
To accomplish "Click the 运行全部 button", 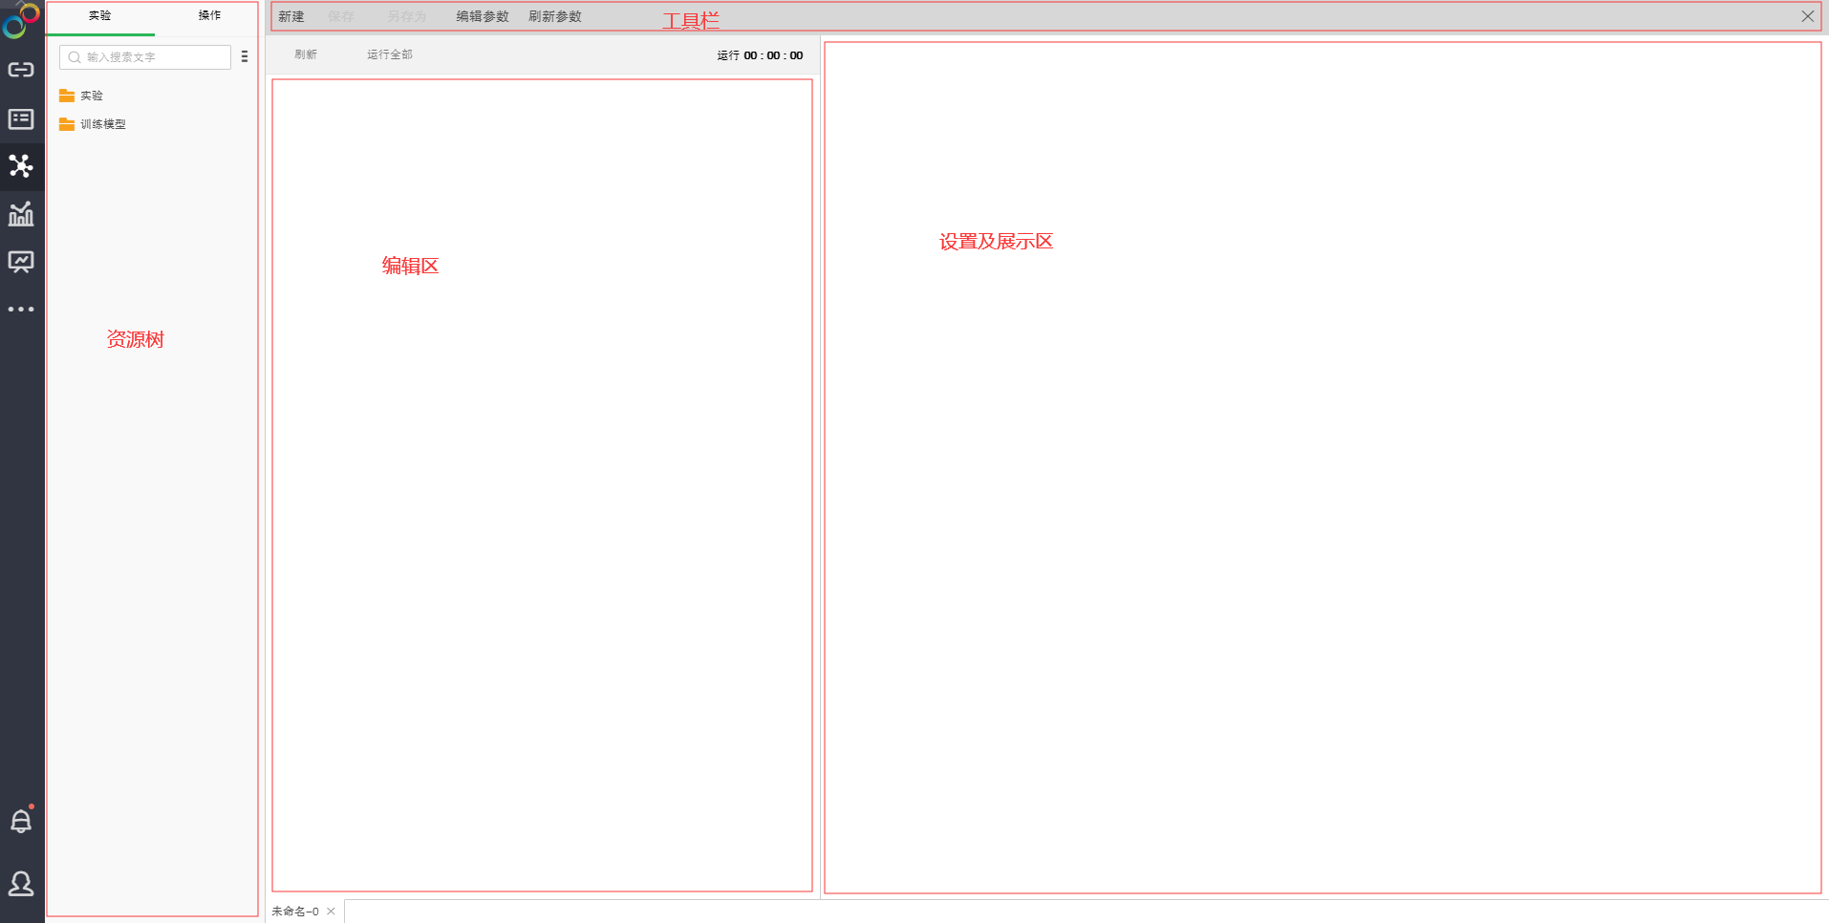I will [x=390, y=54].
